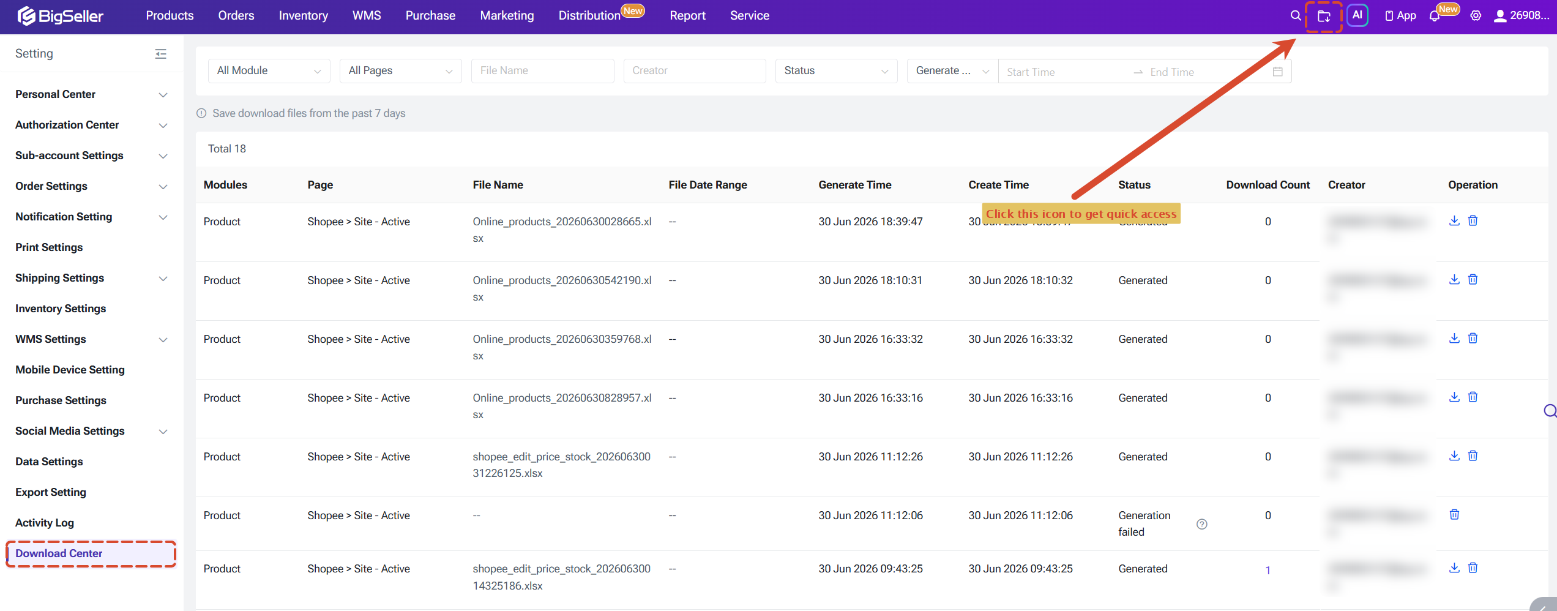Expand Personal Center in sidebar
Viewport: 1557px width, 611px height.
[x=91, y=94]
